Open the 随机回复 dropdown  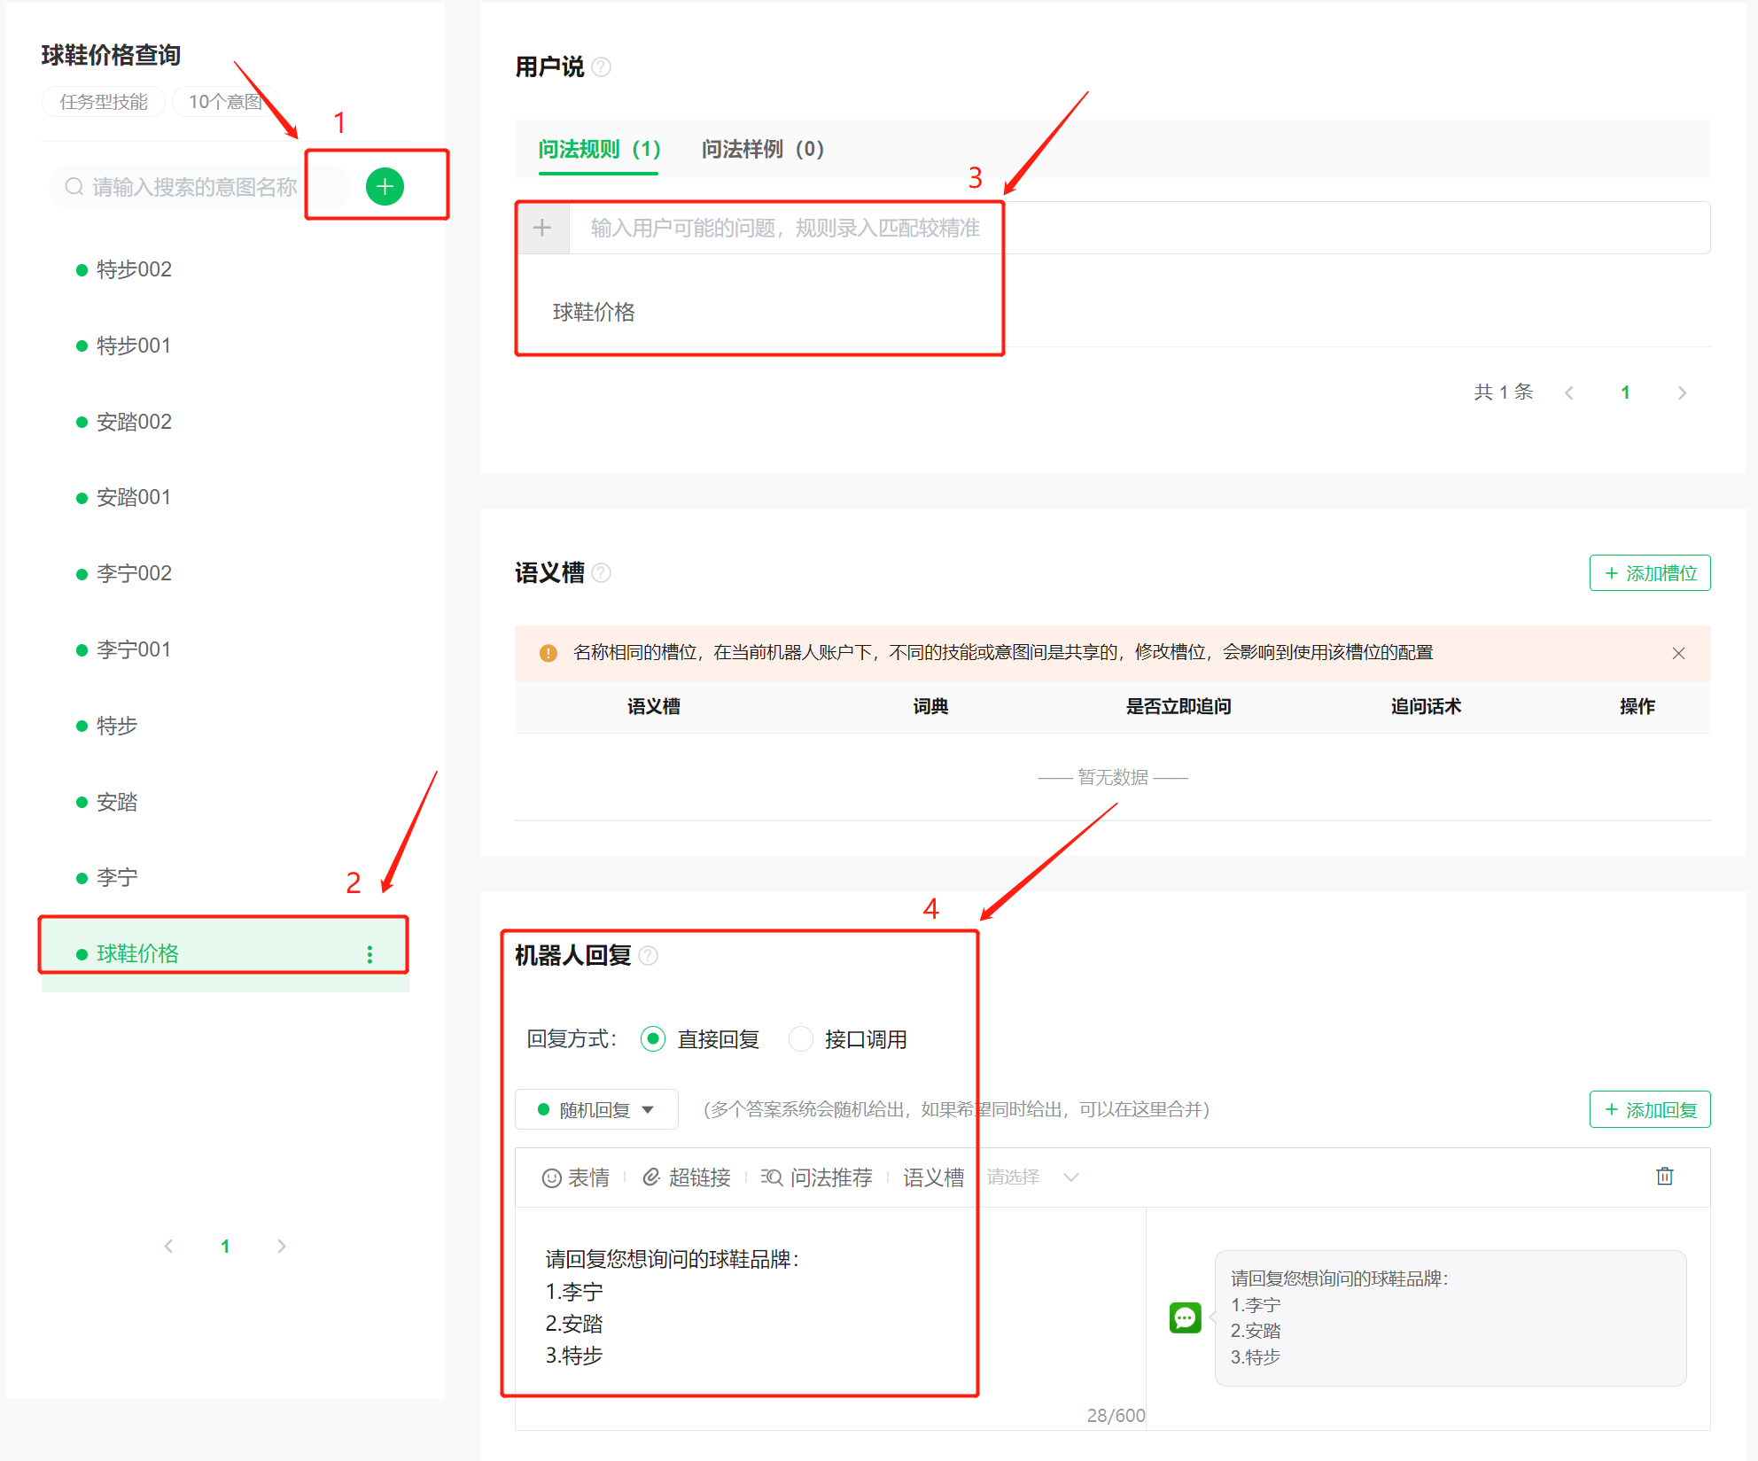pyautogui.click(x=596, y=1109)
